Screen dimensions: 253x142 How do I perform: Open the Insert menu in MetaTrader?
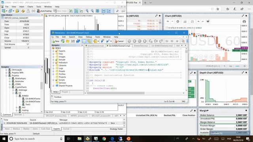point(22,7)
